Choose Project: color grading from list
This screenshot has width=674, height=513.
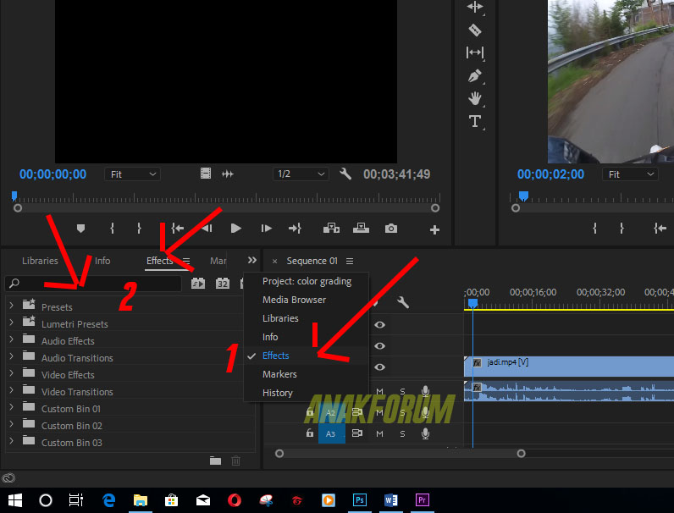(x=306, y=281)
